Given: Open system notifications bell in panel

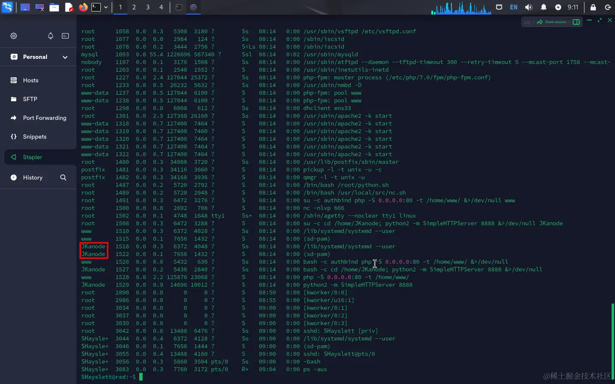Looking at the screenshot, I should 544,7.
